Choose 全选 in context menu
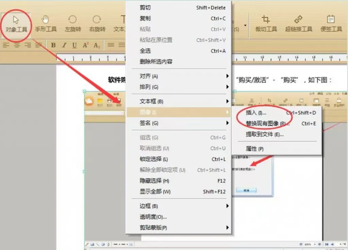 tap(179, 51)
